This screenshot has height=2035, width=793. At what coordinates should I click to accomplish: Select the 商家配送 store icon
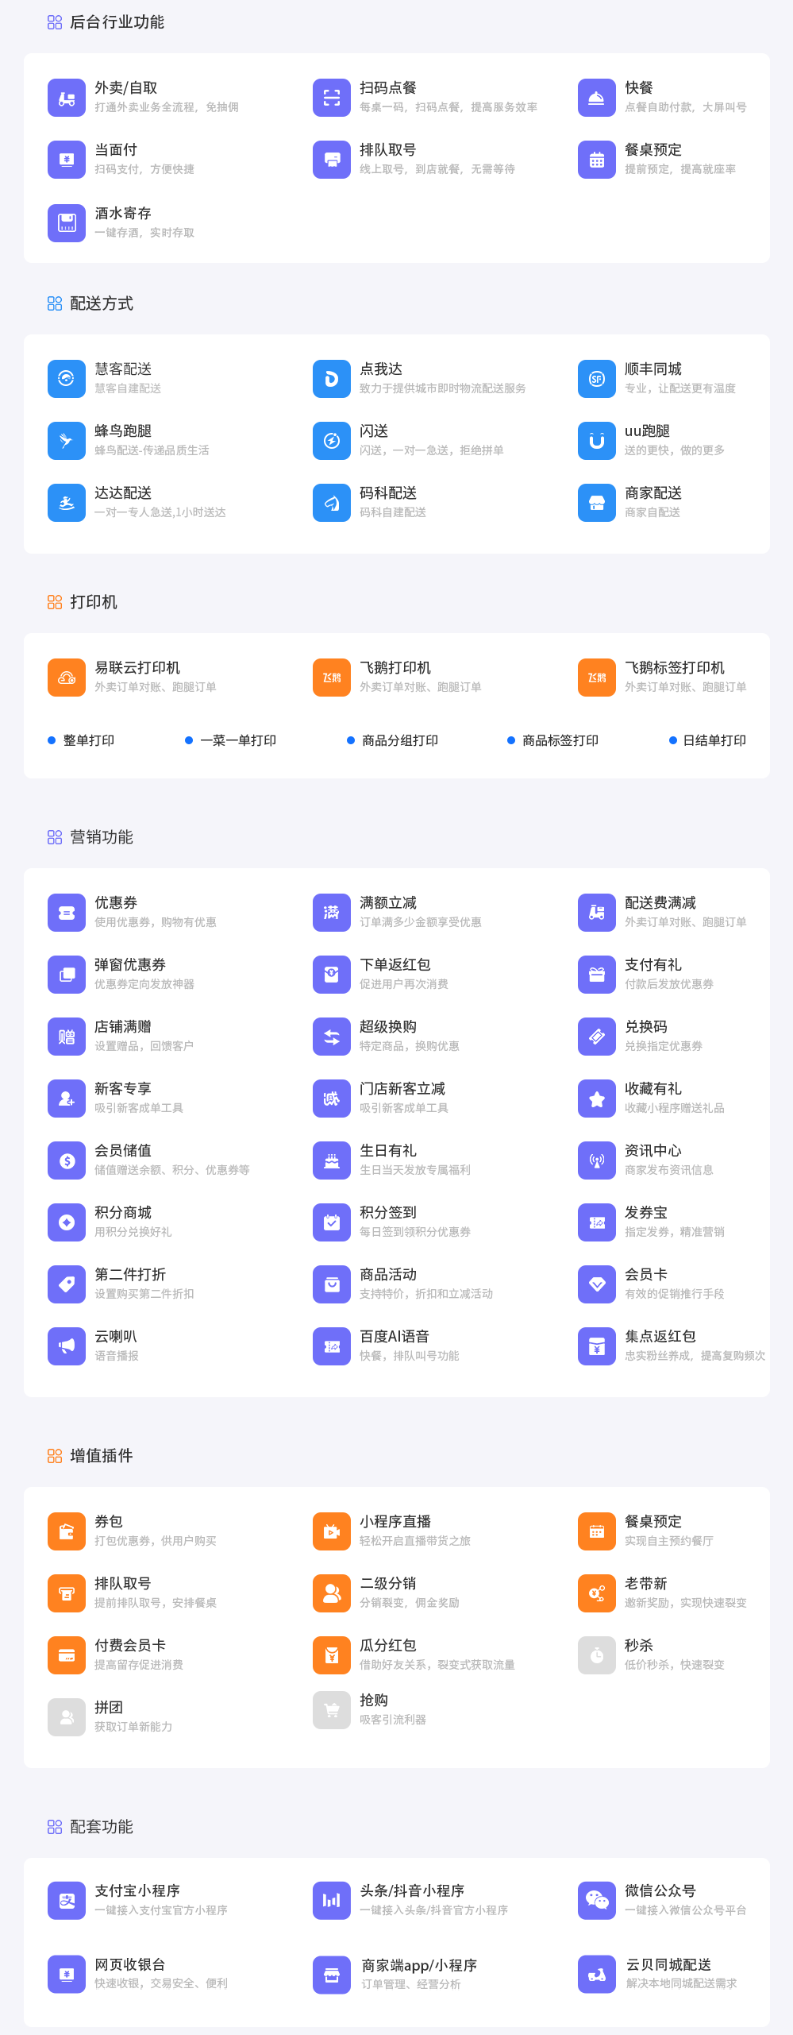pos(597,503)
